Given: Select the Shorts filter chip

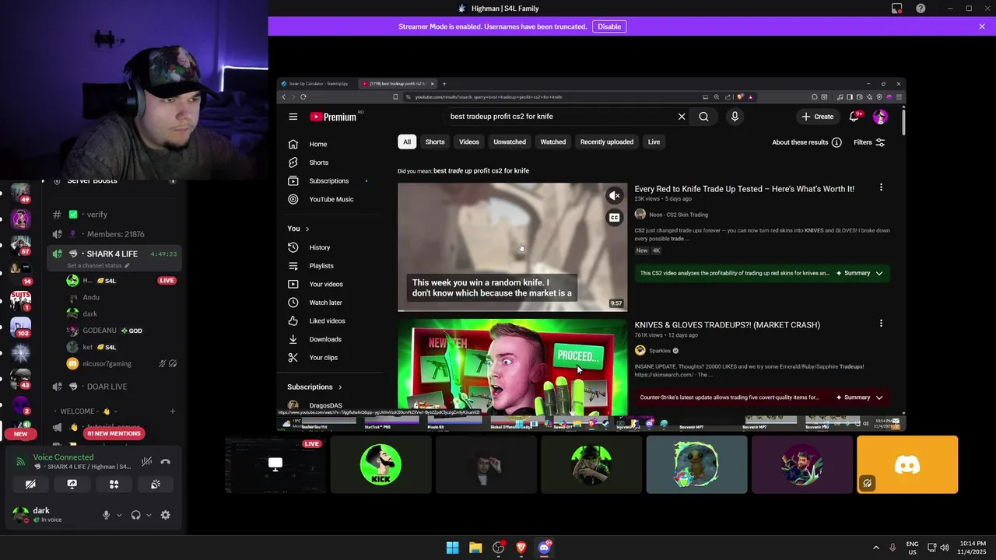Looking at the screenshot, I should tap(435, 142).
